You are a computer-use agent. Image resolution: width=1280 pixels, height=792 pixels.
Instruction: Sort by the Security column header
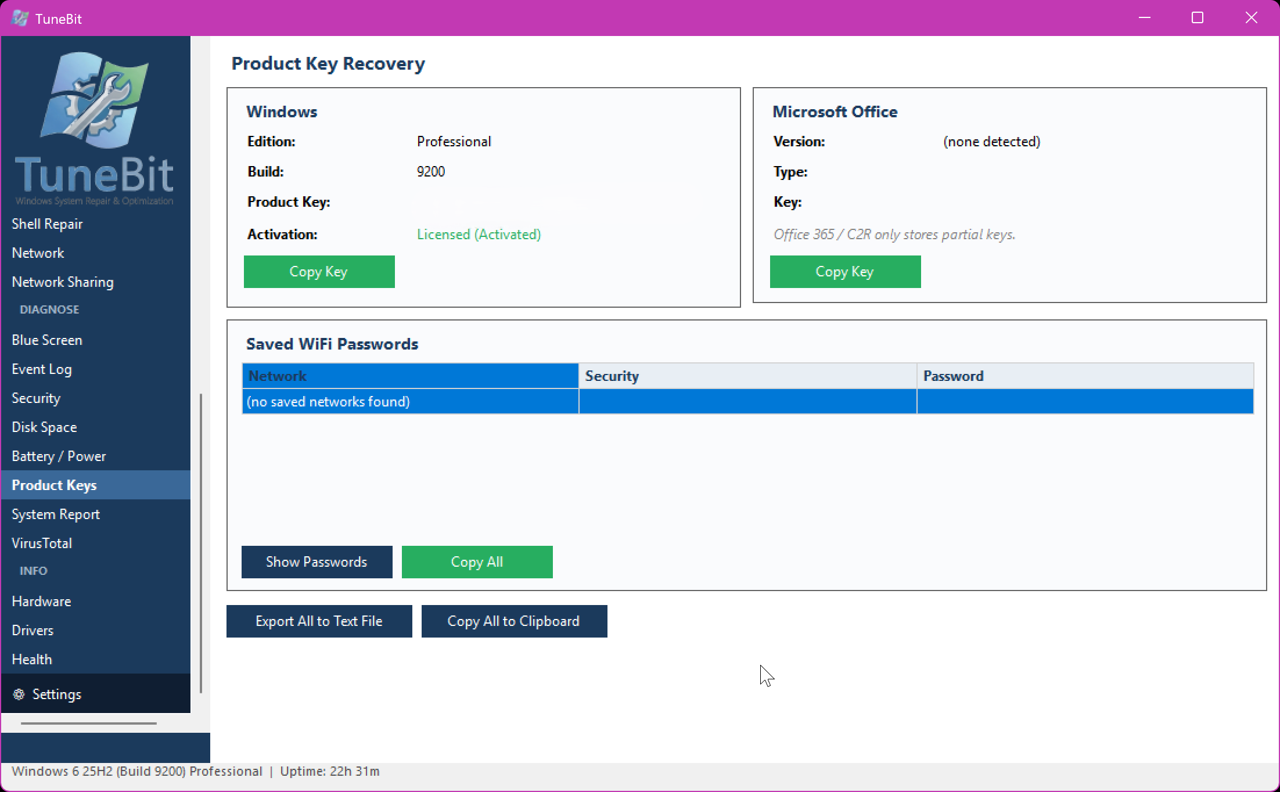coord(748,376)
